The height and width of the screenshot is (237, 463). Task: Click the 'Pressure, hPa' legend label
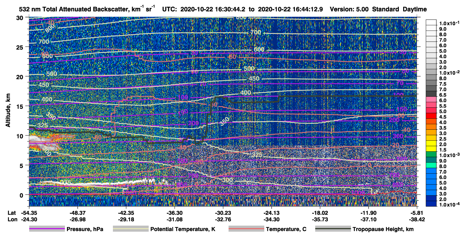(85, 230)
